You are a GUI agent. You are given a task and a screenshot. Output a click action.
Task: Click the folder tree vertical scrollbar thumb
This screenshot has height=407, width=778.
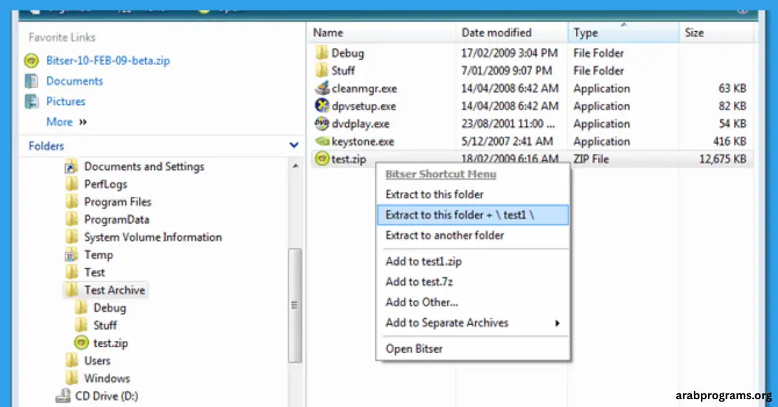tap(295, 305)
